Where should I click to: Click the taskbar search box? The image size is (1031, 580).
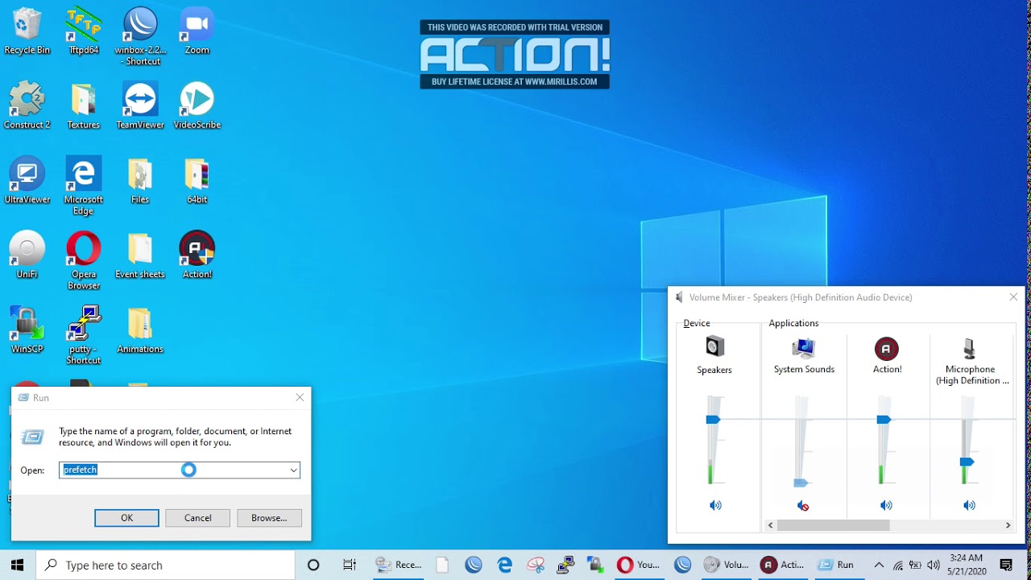coord(166,565)
